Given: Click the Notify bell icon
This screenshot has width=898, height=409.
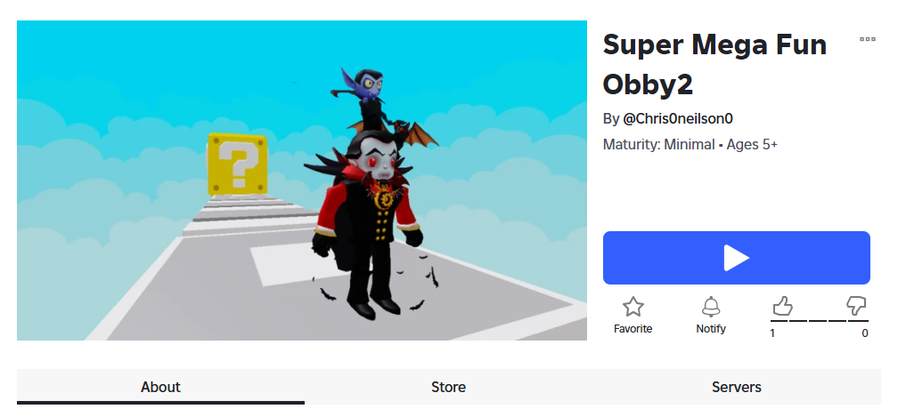Looking at the screenshot, I should pos(711,307).
